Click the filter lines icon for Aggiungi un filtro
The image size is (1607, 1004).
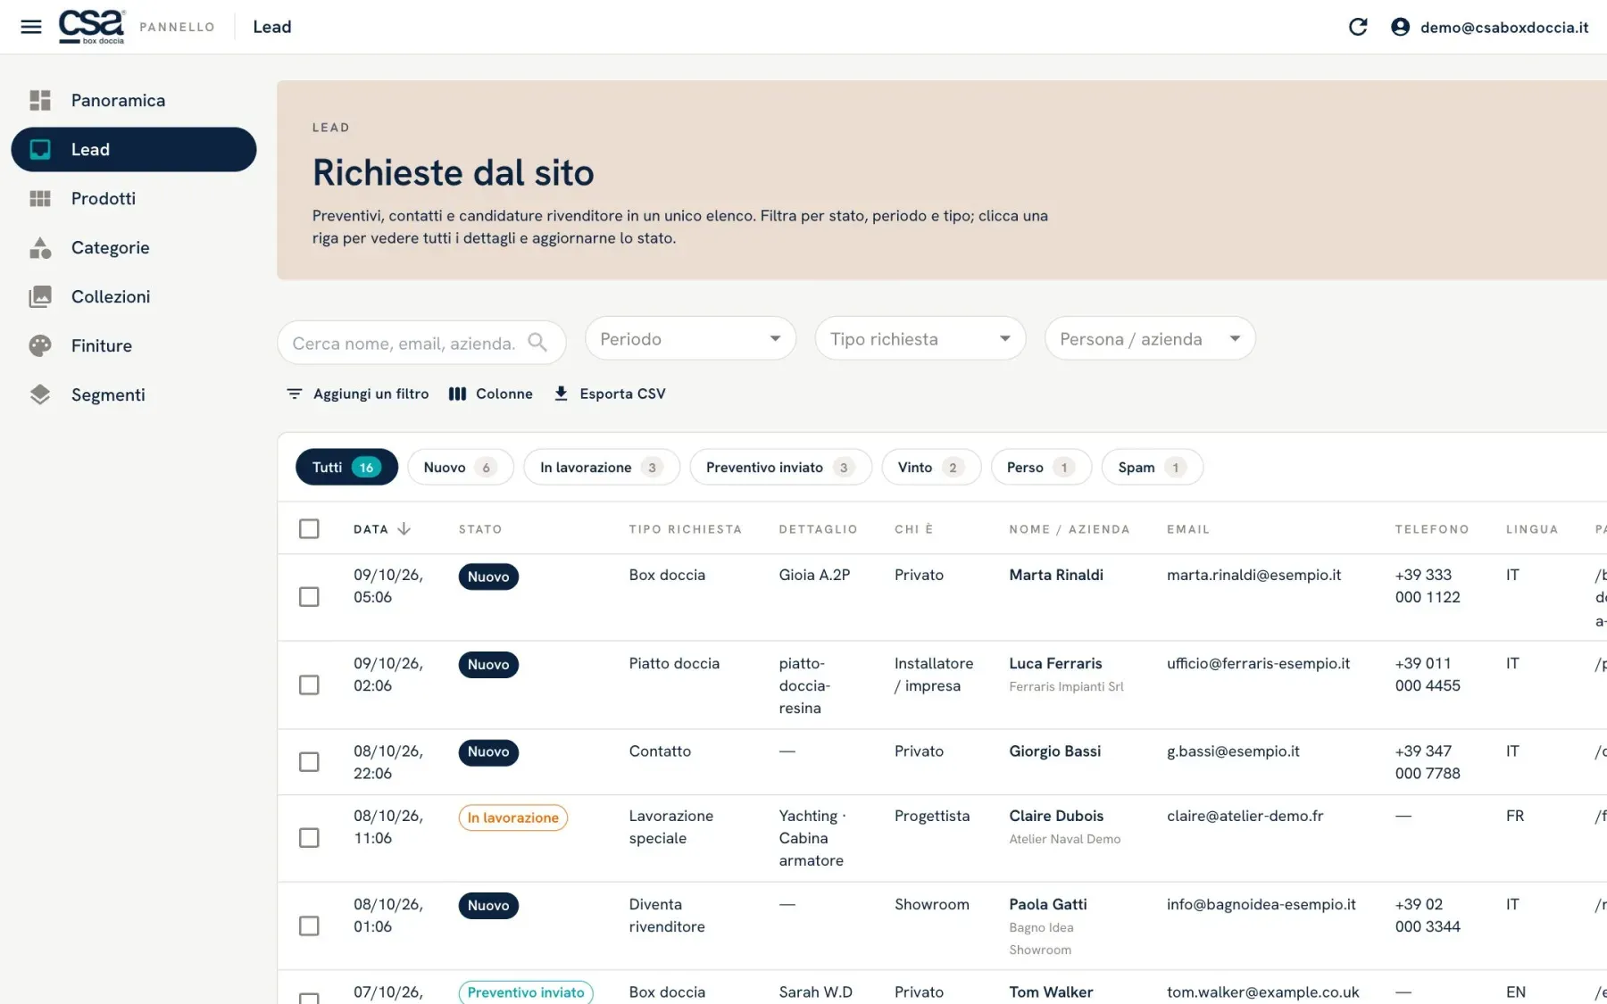tap(294, 394)
